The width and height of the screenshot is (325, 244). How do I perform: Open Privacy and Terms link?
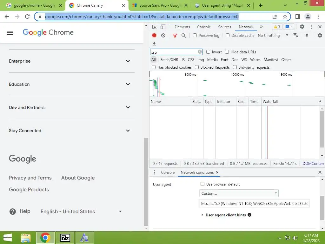(x=30, y=178)
